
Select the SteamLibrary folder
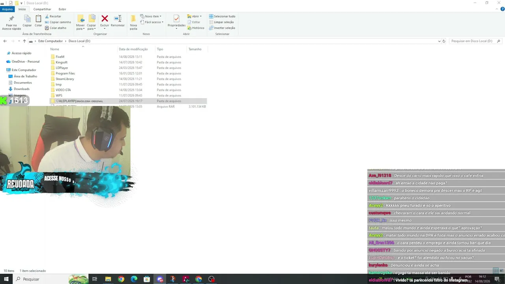[65, 79]
